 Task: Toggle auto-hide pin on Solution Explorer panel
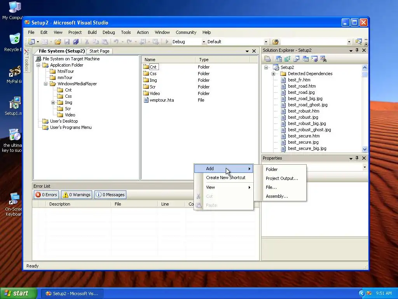(x=357, y=50)
